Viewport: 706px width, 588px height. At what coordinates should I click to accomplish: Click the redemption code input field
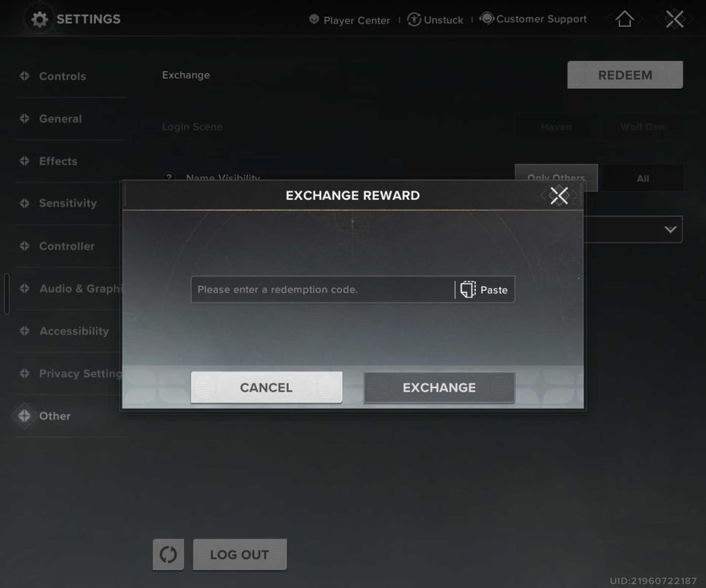tap(320, 289)
